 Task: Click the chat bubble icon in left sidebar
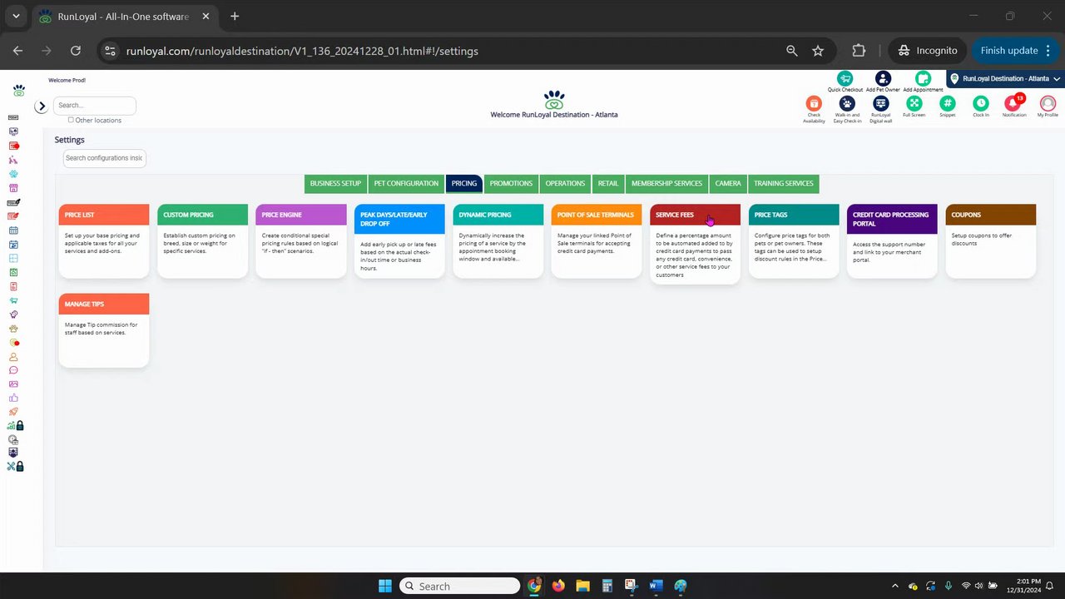[x=13, y=370]
